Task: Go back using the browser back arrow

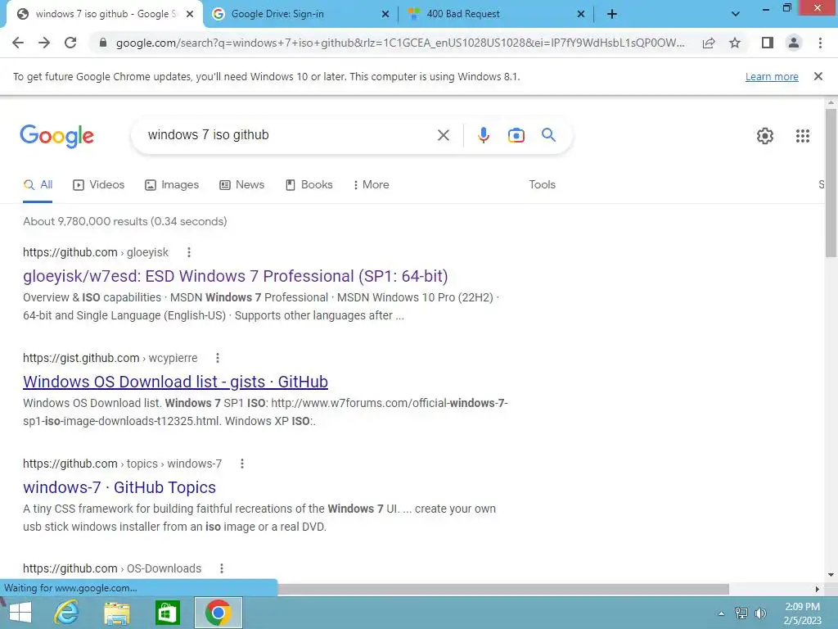Action: tap(18, 43)
